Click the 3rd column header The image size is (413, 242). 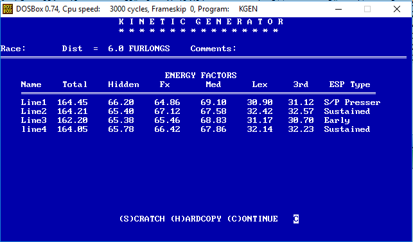[x=301, y=85]
